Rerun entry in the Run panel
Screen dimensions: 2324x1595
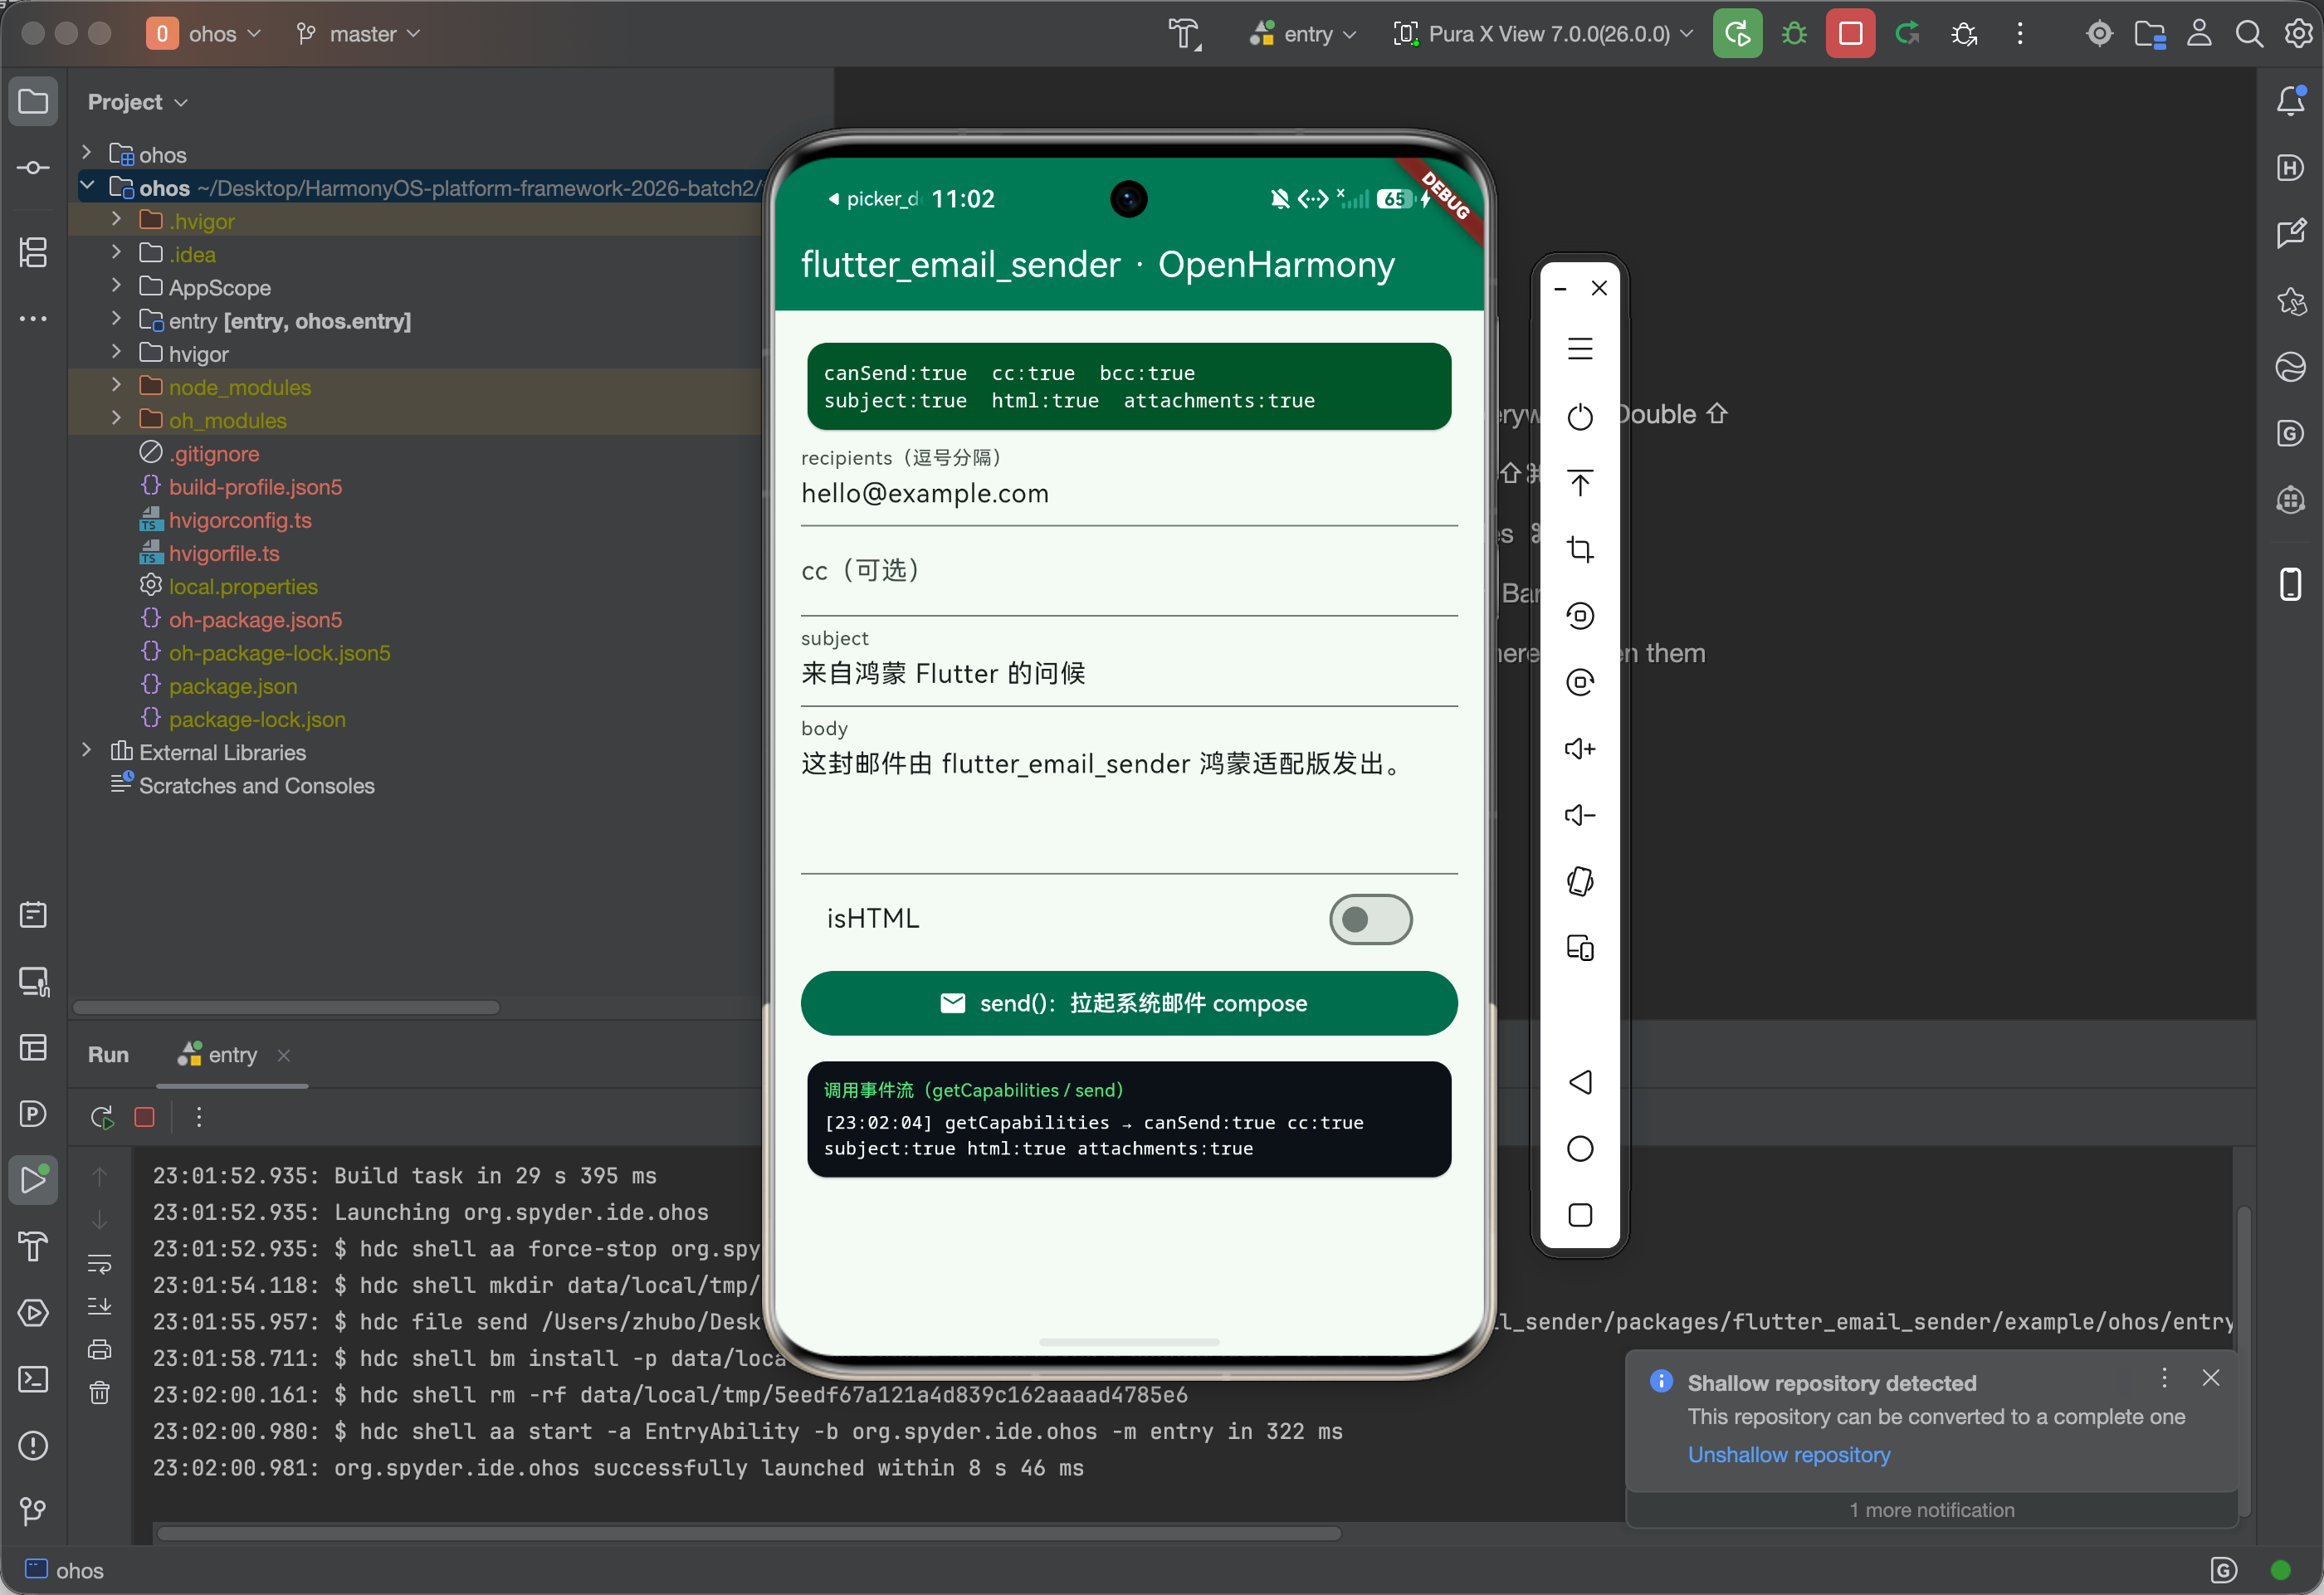[x=101, y=1117]
